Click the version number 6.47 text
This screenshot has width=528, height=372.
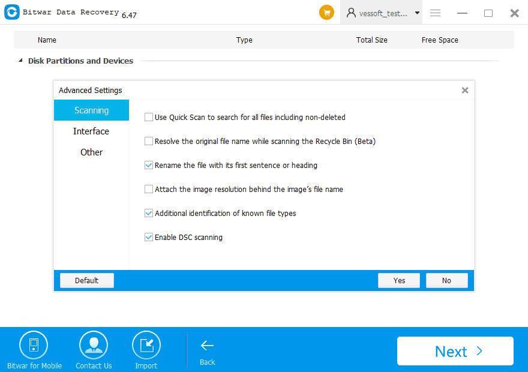point(129,15)
